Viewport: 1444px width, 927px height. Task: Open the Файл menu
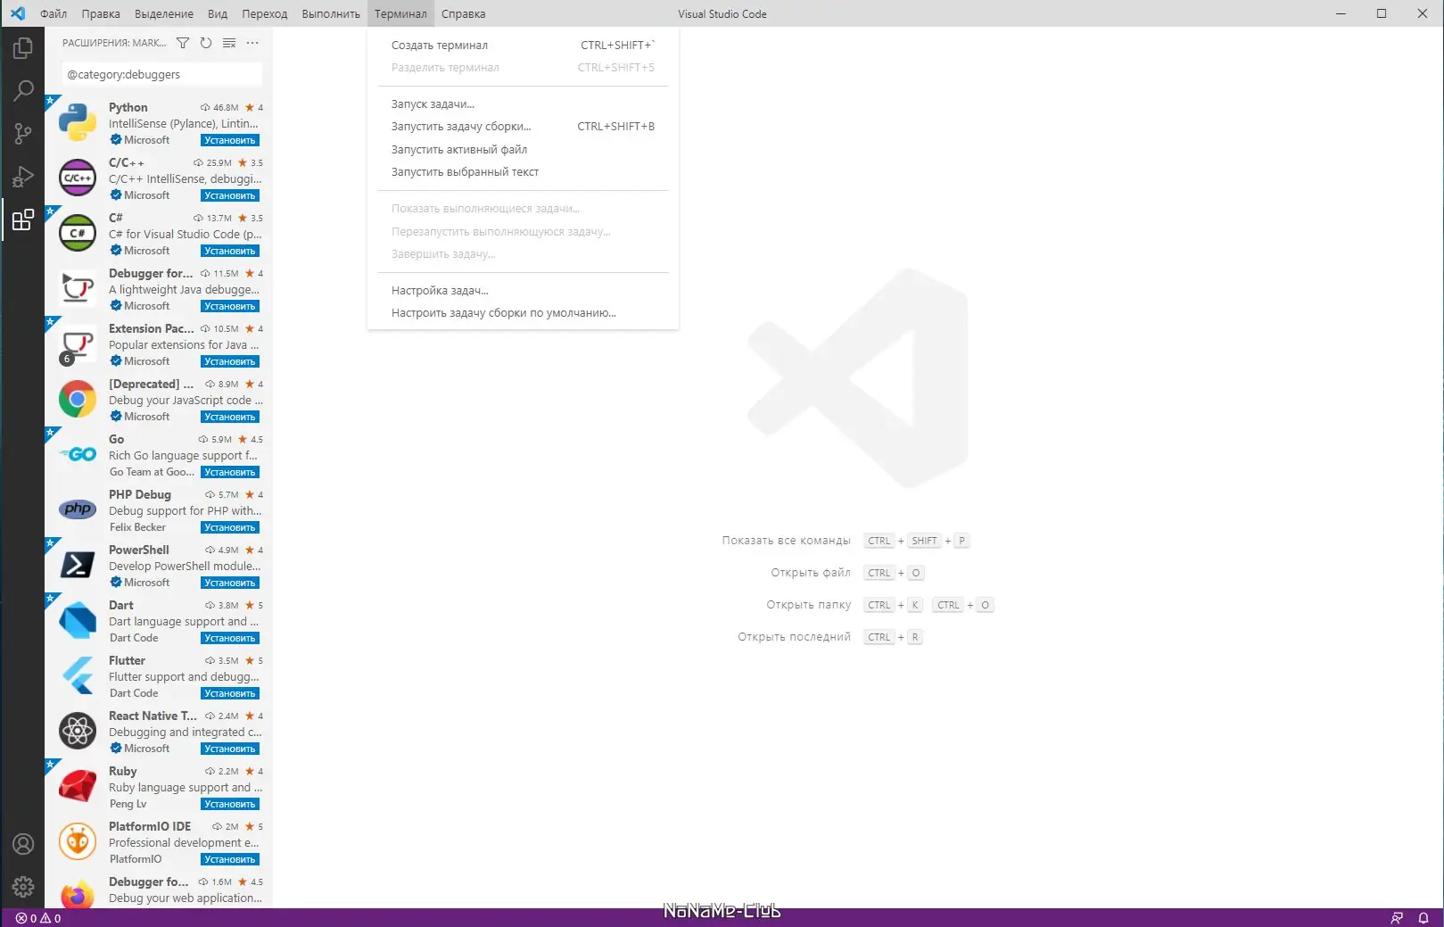[x=54, y=13]
